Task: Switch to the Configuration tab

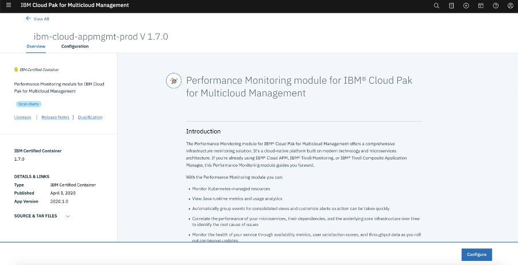Action: pyautogui.click(x=75, y=46)
